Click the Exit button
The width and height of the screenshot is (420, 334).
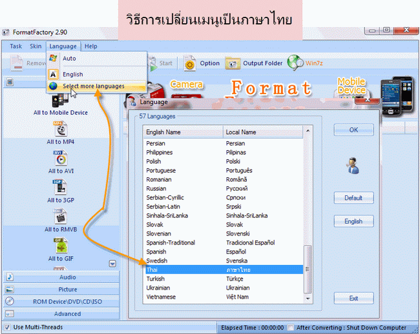point(353,298)
